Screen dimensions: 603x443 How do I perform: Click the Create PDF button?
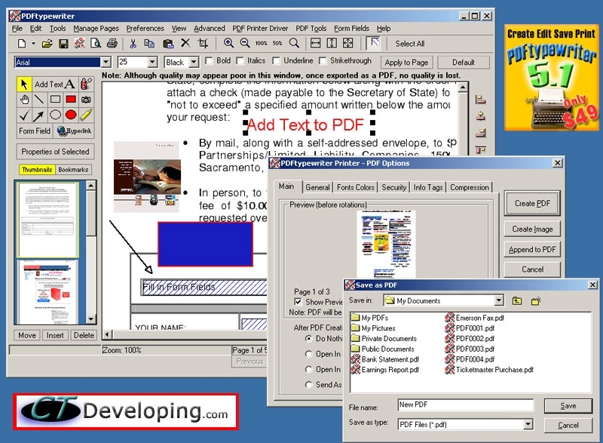click(x=532, y=203)
